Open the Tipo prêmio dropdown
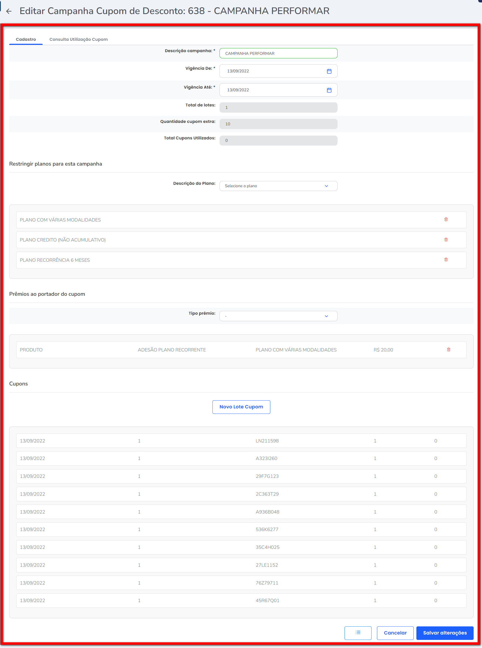 pos(278,316)
